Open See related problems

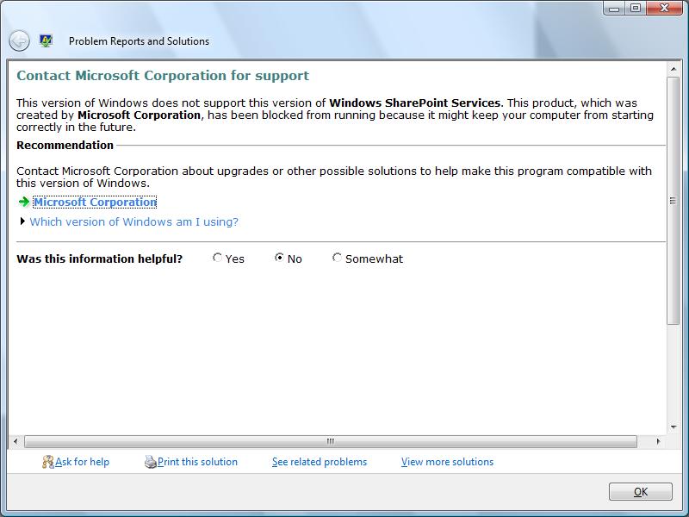tap(319, 462)
